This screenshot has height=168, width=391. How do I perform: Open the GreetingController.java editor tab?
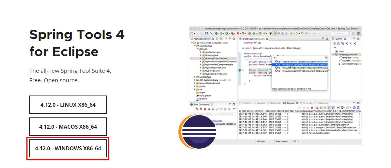tap(254, 38)
